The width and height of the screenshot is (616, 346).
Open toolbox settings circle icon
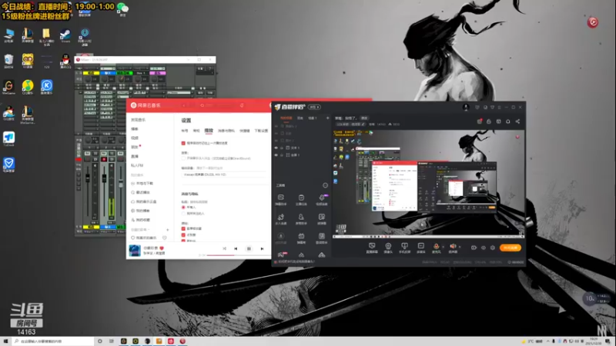tap(325, 185)
